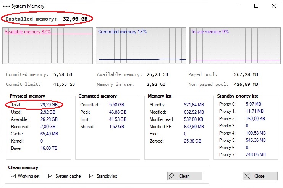Minimize the System Memory window
This screenshot has height=188, width=283.
pyautogui.click(x=239, y=6)
